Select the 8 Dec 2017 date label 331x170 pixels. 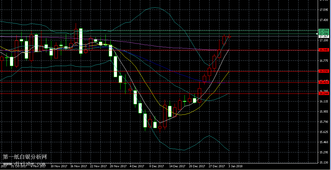click(157, 166)
